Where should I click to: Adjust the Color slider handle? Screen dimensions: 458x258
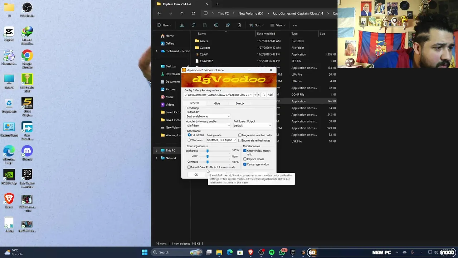207,156
